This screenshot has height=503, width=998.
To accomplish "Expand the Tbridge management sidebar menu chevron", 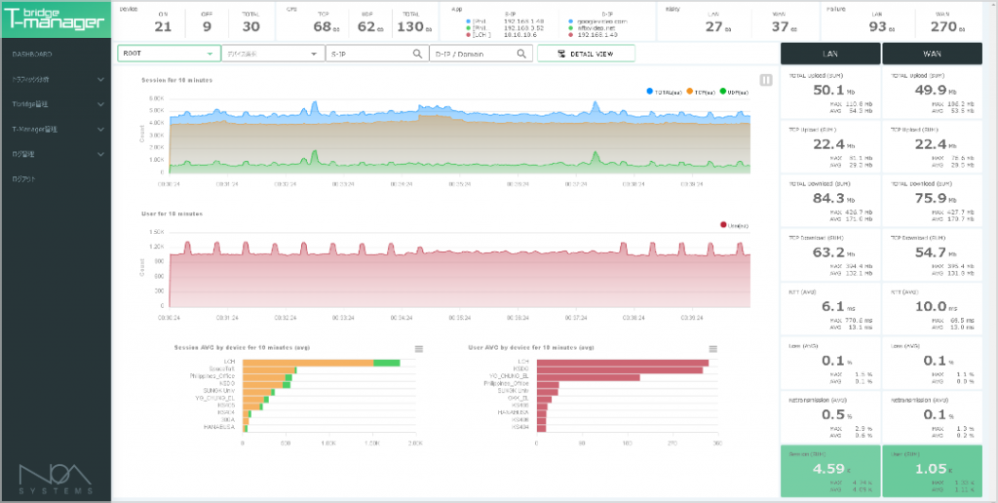I will pos(100,104).
